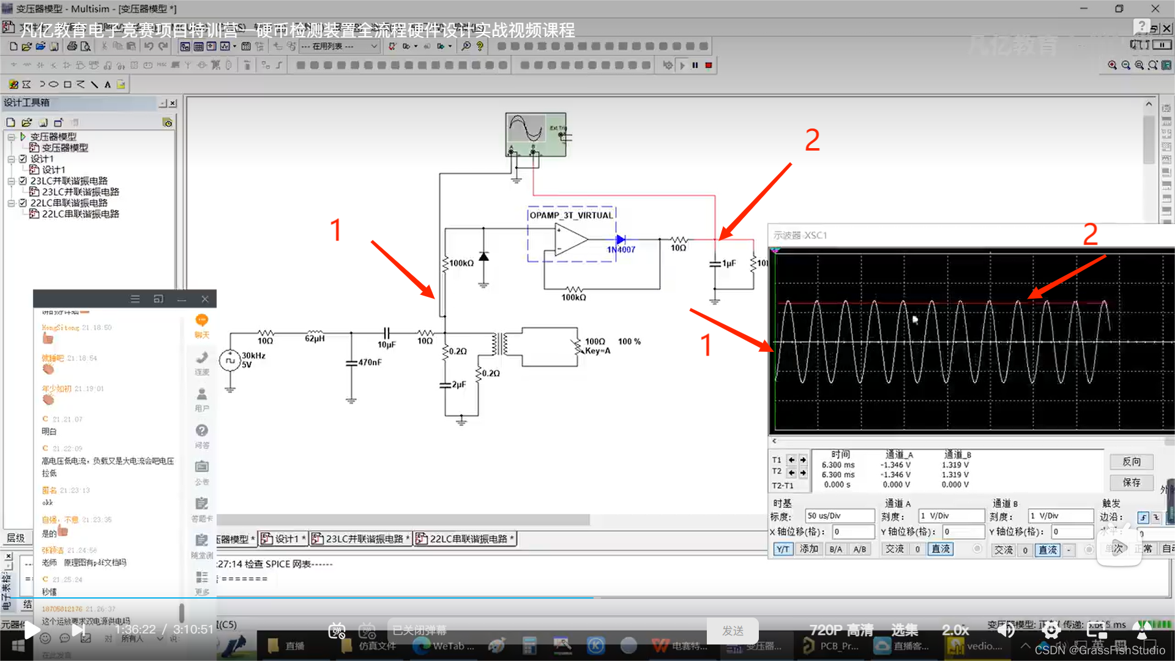
Task: Toggle checkbox for 23LC并联谐振电路 project
Action: click(23, 181)
